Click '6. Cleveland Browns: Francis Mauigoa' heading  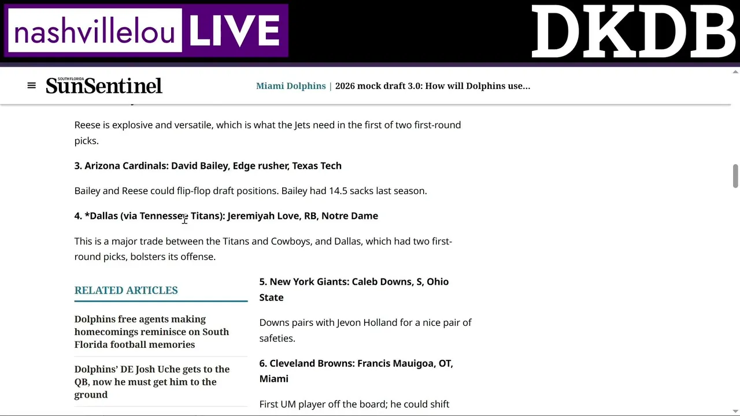tap(356, 371)
